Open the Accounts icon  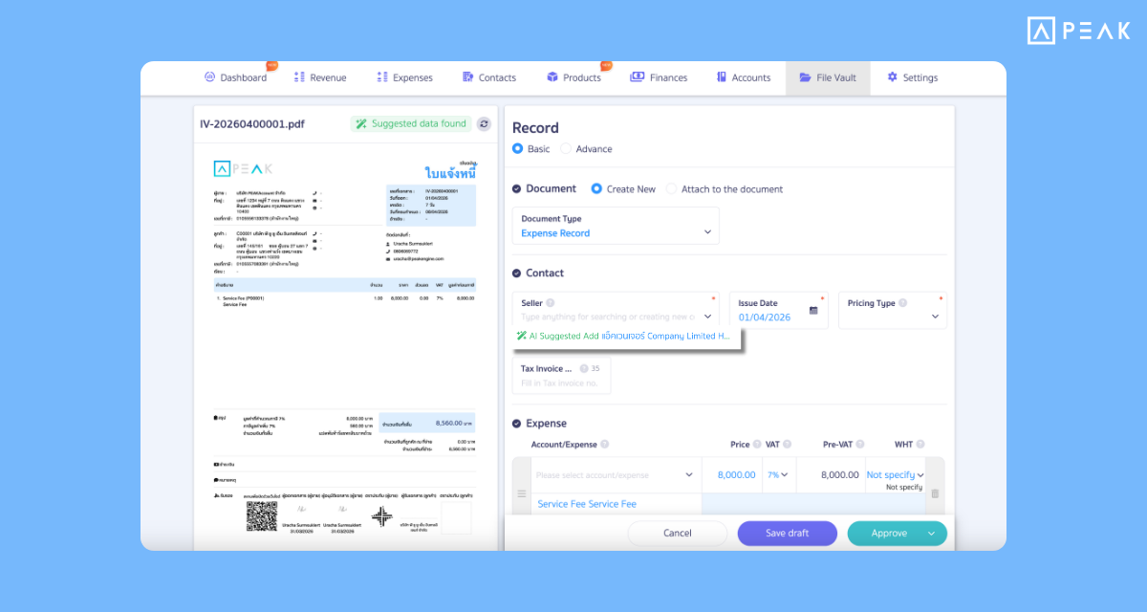[720, 77]
